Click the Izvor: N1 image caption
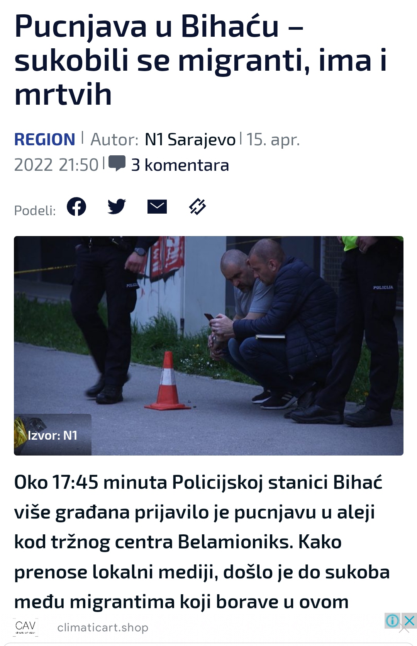417x646 pixels. [x=53, y=435]
